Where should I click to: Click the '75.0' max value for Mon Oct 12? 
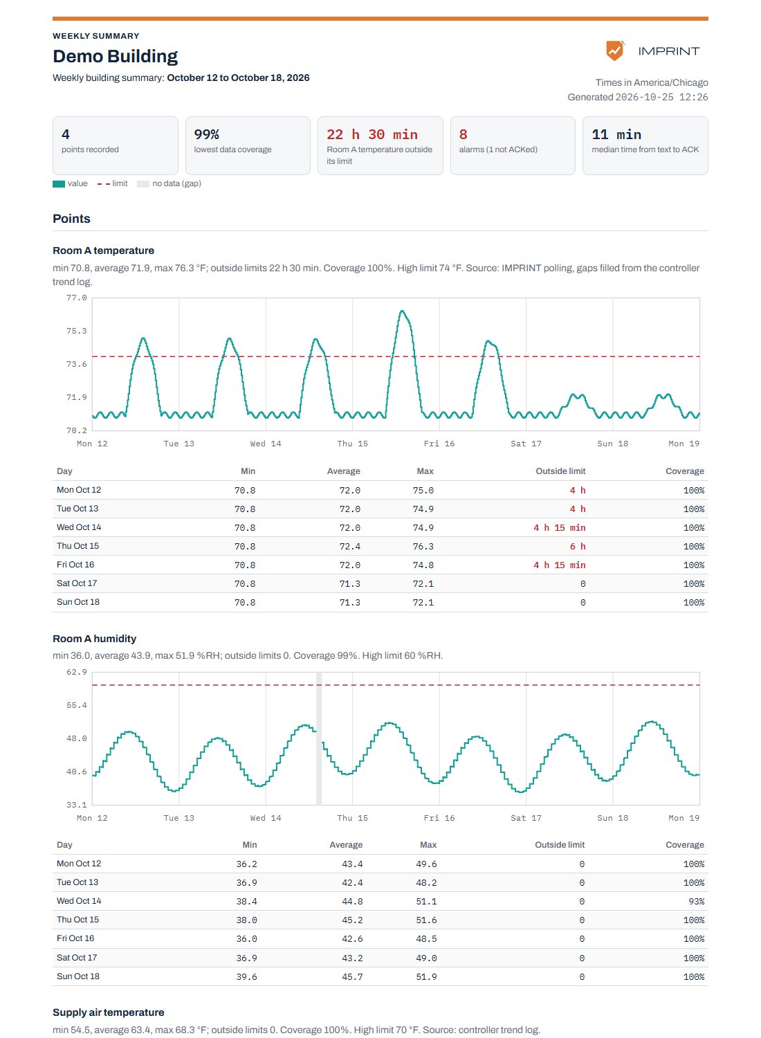pyautogui.click(x=423, y=491)
